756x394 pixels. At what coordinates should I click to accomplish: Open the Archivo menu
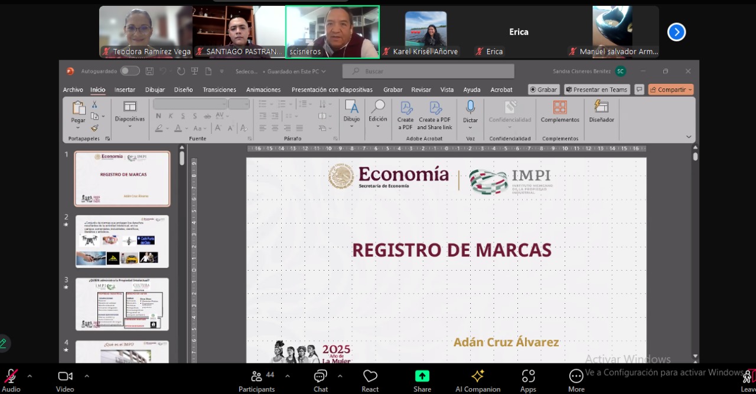coord(73,90)
